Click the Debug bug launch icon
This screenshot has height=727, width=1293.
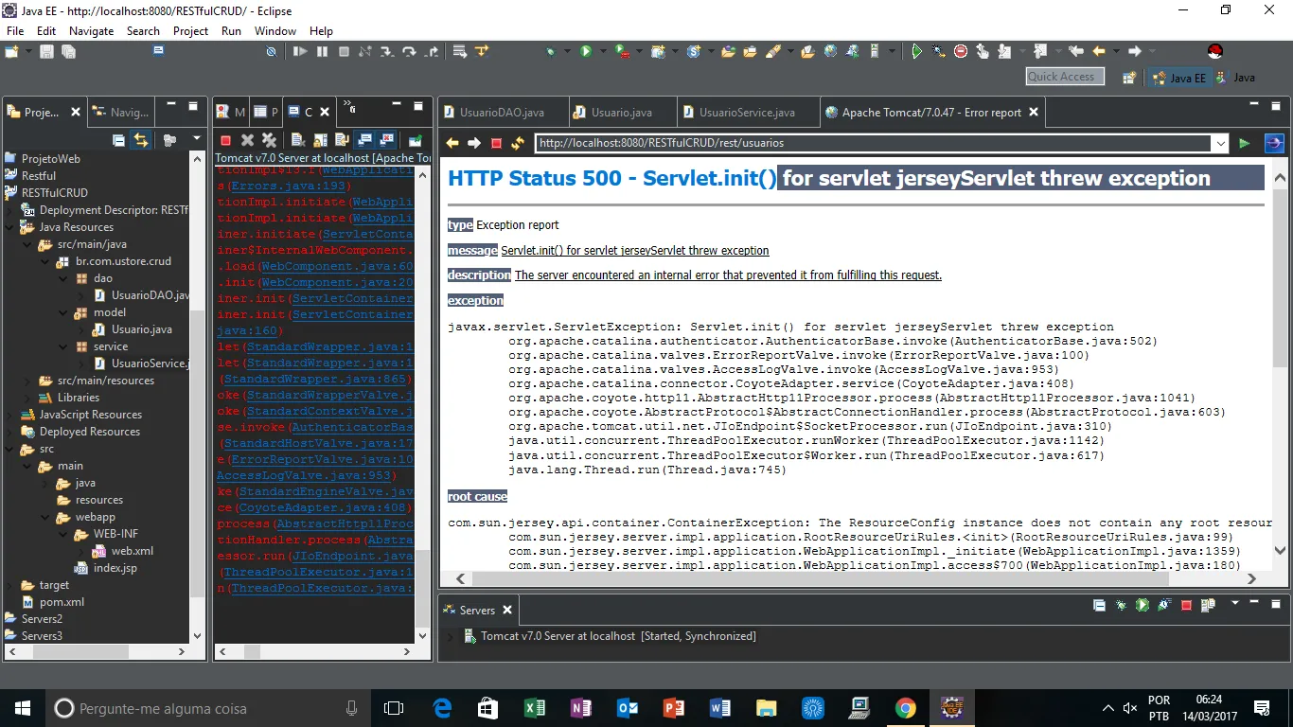[x=551, y=52]
